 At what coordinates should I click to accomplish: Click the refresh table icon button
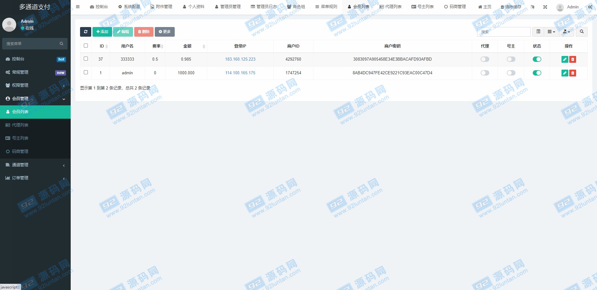(x=85, y=32)
